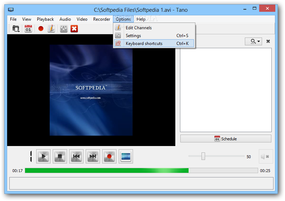
Task: Click the bottom info text panel
Action: pyautogui.click(x=141, y=184)
